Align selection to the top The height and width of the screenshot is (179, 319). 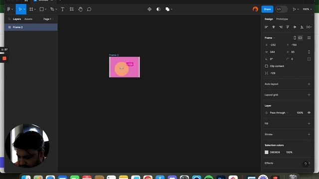(288, 27)
